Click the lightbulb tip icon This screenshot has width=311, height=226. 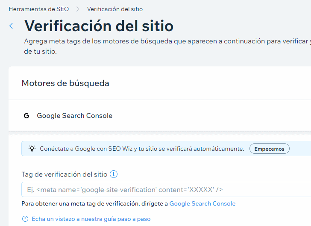tap(32, 149)
